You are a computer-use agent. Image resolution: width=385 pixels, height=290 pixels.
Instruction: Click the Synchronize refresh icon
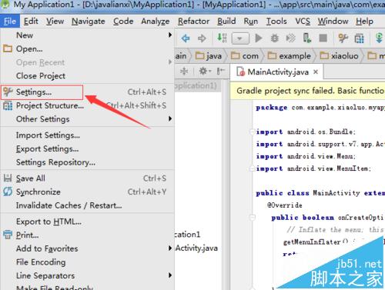point(8,192)
